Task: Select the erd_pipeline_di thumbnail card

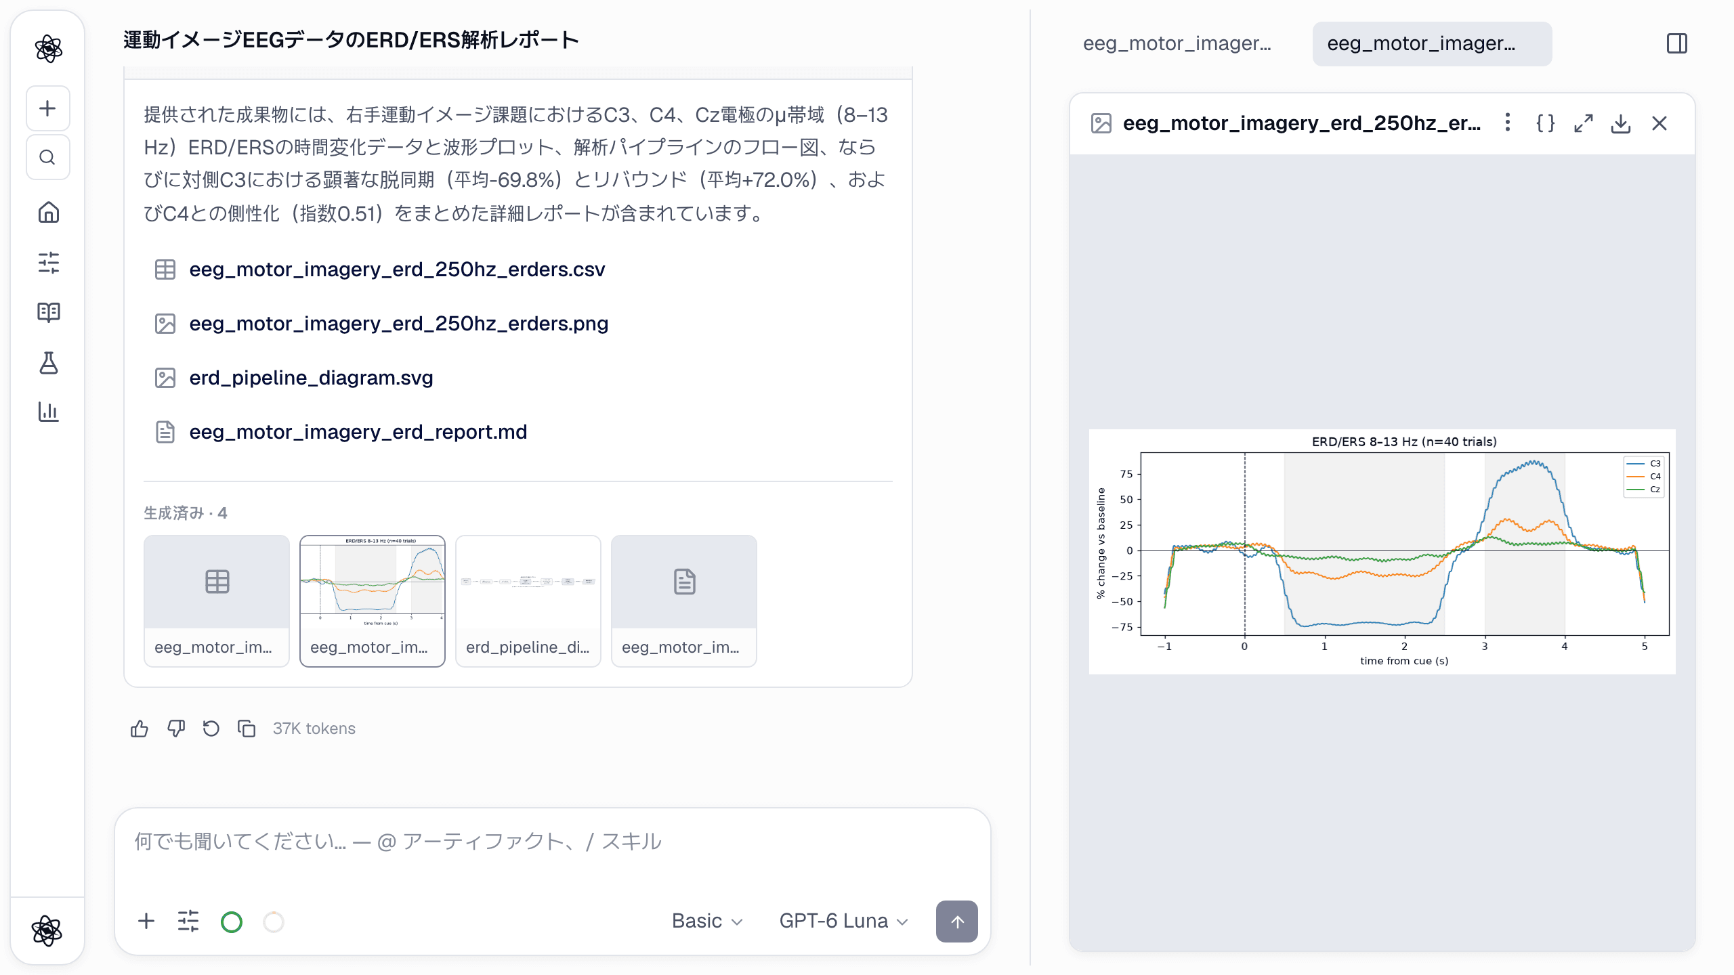Action: click(528, 601)
